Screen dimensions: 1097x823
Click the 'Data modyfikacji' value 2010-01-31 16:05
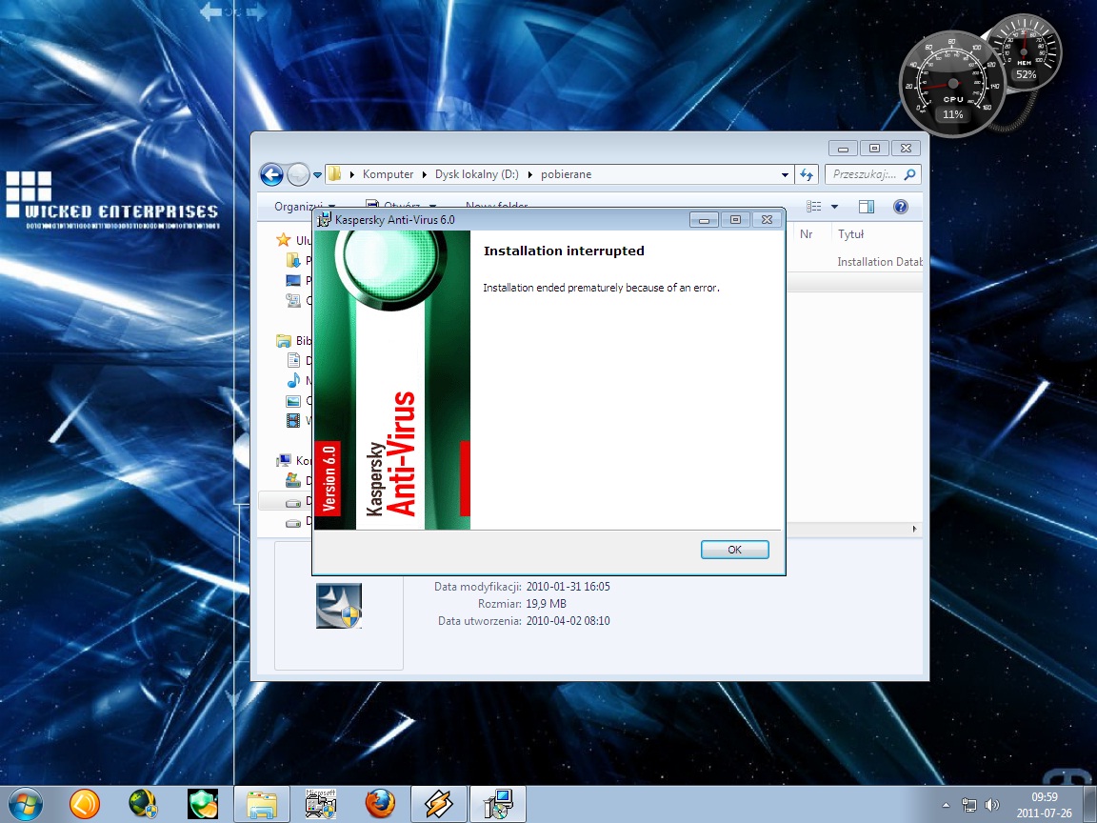pos(568,587)
